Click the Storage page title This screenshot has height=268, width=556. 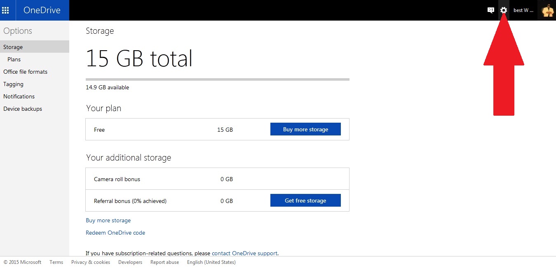(x=100, y=31)
